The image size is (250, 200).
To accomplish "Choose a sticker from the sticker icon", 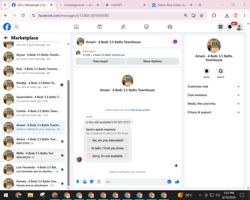I will (91, 181).
